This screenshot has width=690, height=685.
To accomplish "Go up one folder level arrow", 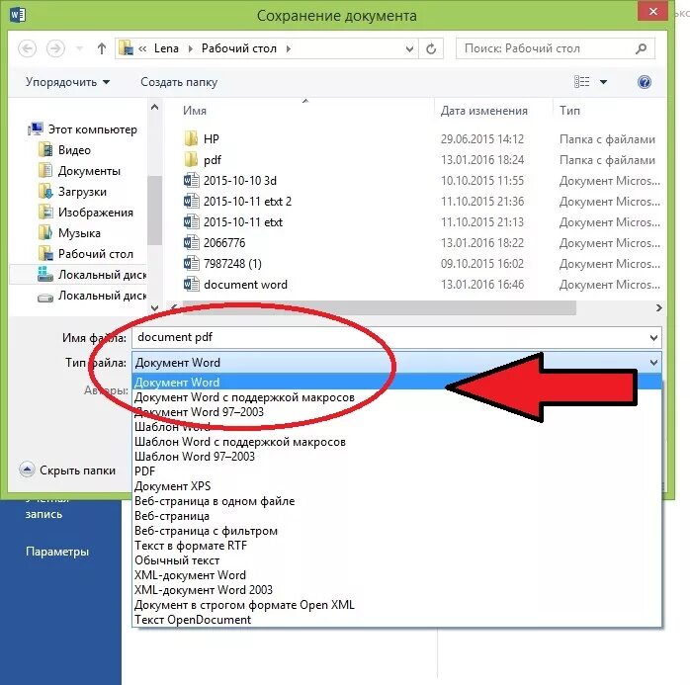I will point(102,48).
